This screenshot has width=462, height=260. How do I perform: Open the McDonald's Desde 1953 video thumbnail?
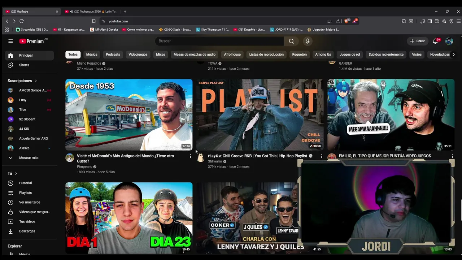click(x=129, y=114)
